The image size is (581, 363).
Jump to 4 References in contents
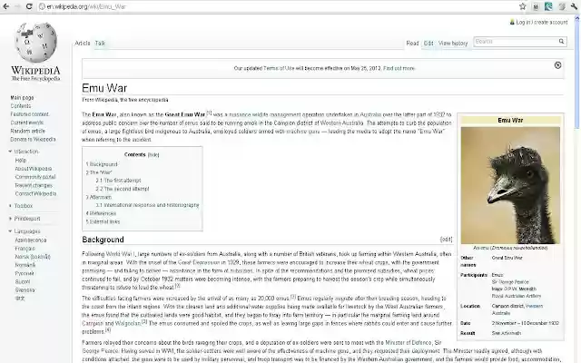pos(101,213)
